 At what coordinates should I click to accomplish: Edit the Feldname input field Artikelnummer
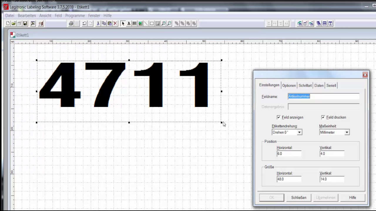click(x=323, y=96)
